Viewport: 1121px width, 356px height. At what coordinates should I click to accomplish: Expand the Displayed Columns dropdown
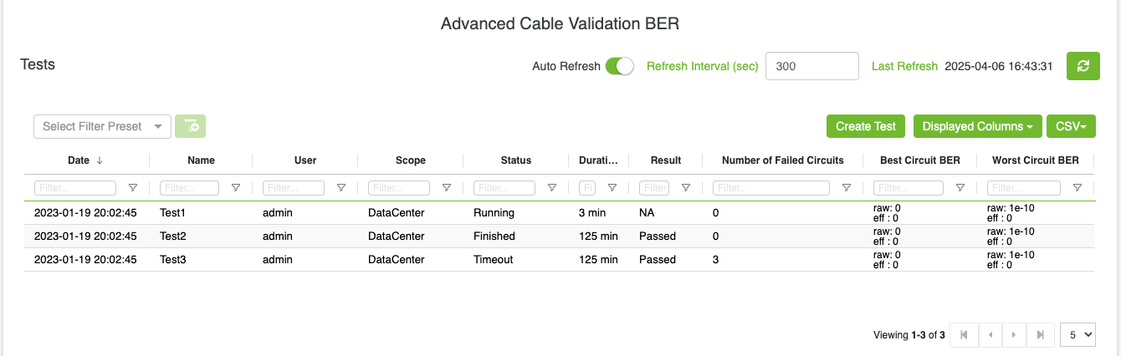point(976,126)
